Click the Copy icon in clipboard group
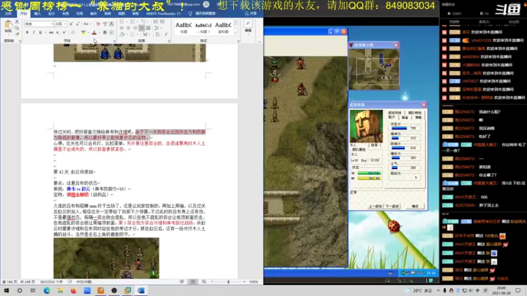This screenshot has width=527, height=296. click(x=17, y=28)
